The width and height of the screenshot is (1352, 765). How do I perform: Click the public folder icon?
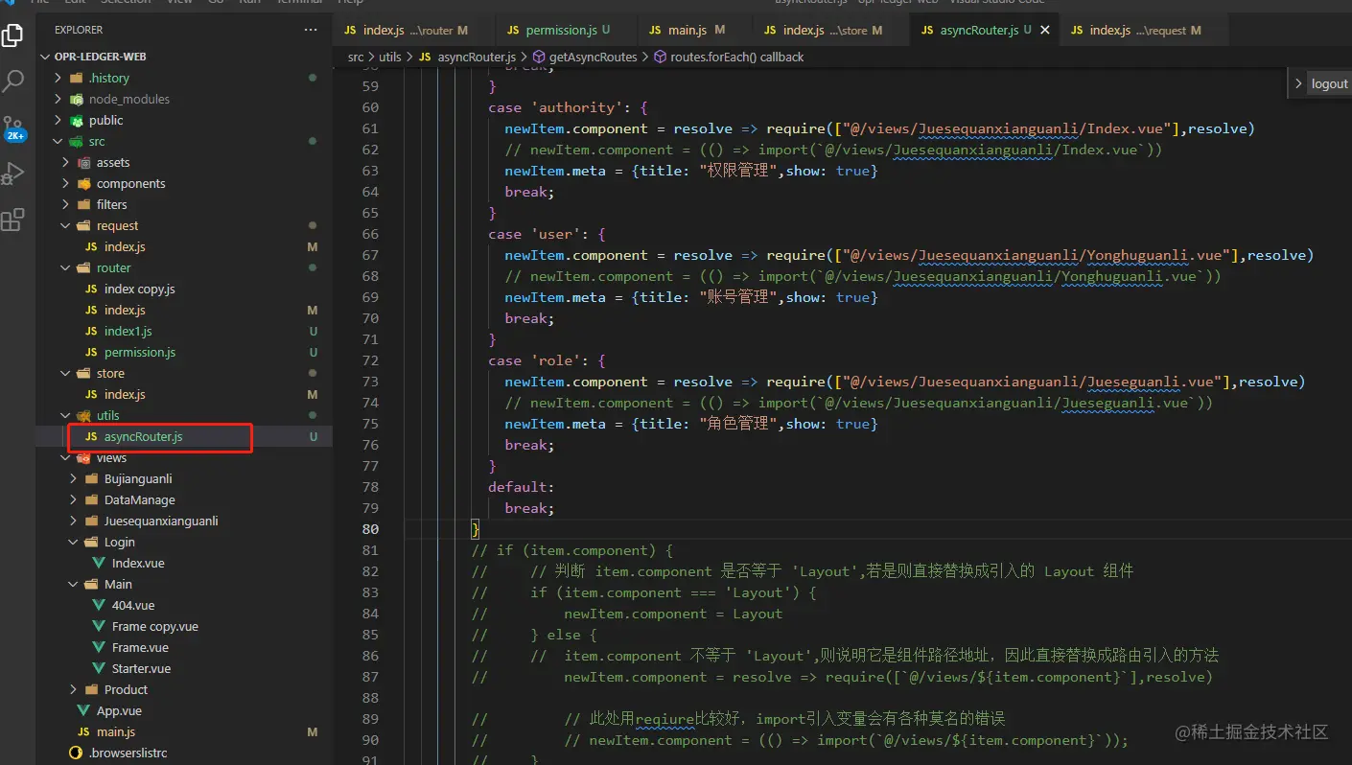coord(77,120)
